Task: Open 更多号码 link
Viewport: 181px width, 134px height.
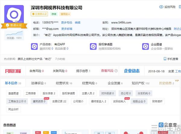Action: 67,23
